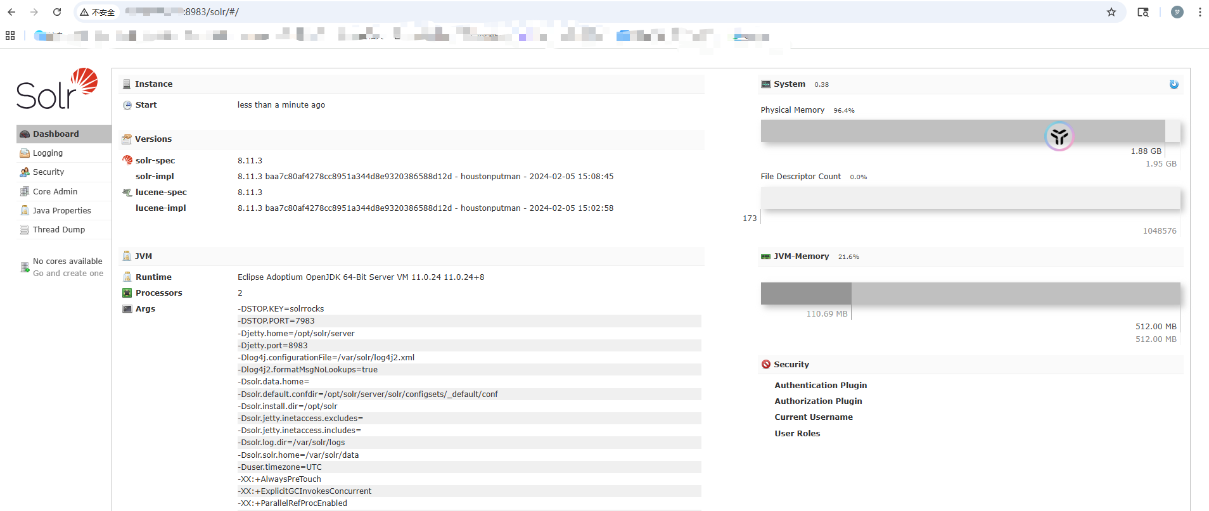Open the browser profile avatar
Image resolution: width=1209 pixels, height=511 pixels.
tap(1177, 12)
